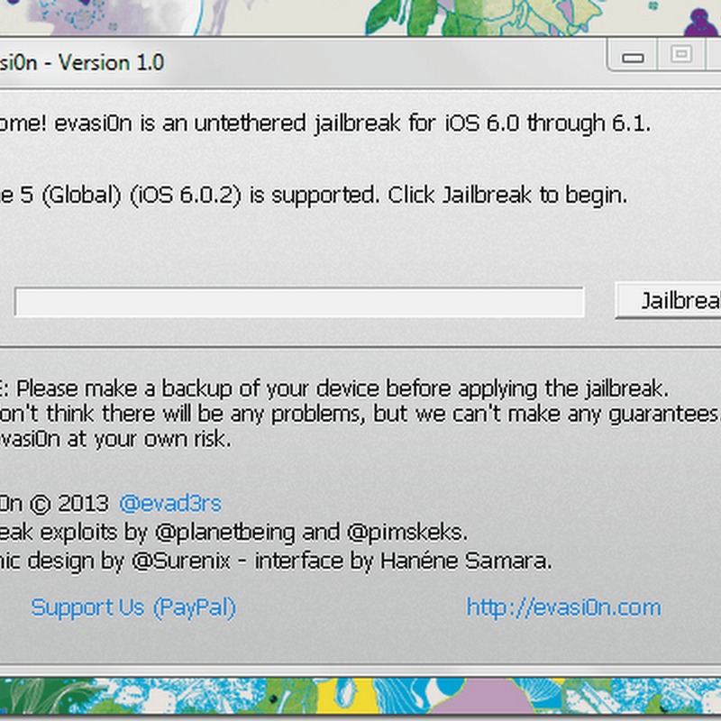721x721 pixels.
Task: Click the text 'but we can't make any guarantees'
Action: pyautogui.click(x=546, y=414)
